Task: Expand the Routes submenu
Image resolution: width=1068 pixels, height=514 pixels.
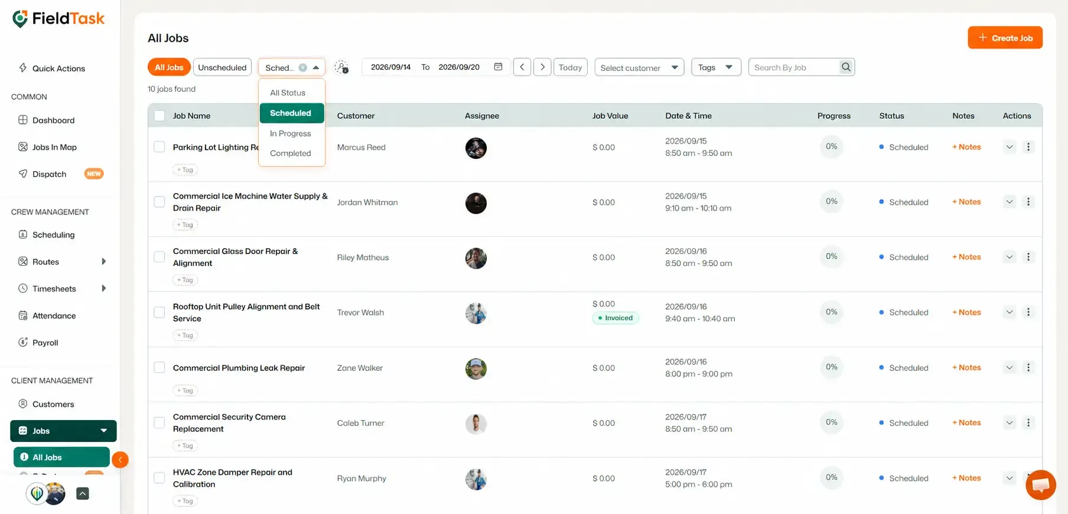Action: coord(104,262)
